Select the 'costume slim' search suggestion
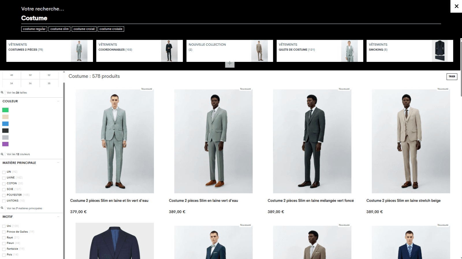 (59, 29)
